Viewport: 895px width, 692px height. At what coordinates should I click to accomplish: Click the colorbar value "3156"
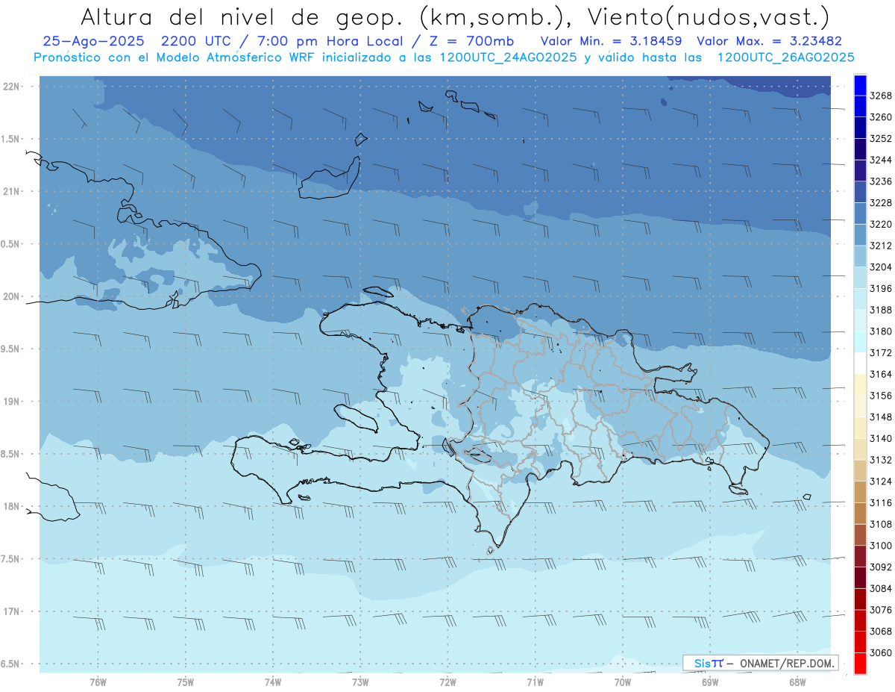coord(881,396)
